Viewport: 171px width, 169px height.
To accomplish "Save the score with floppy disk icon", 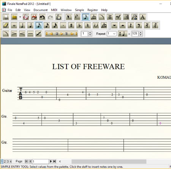I will click(26, 17).
